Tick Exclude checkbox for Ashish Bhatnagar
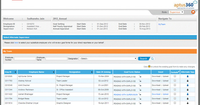The width and height of the screenshot is (200, 105). (x=175, y=94)
